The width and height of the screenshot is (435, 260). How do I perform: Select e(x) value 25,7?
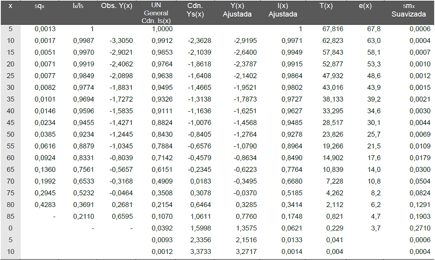click(373, 134)
